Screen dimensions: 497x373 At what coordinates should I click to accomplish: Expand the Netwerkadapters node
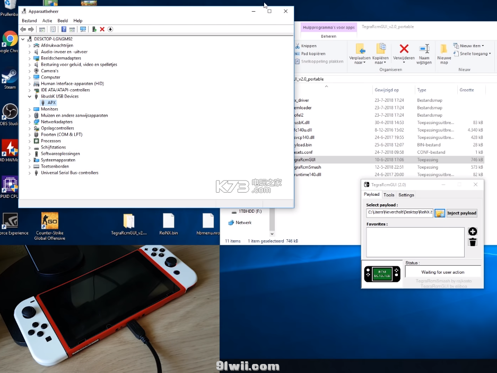(30, 122)
